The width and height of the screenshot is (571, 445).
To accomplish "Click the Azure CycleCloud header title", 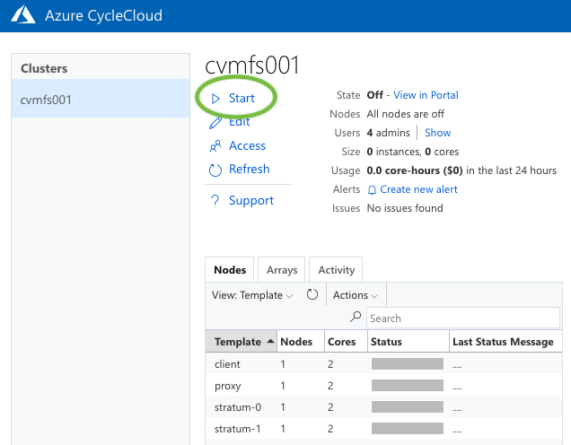I will pos(103,15).
